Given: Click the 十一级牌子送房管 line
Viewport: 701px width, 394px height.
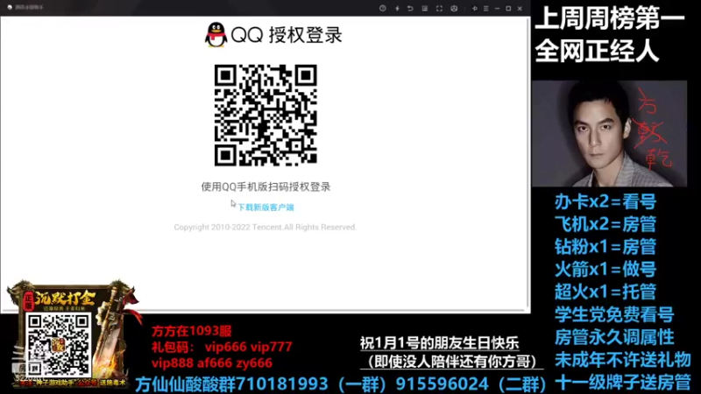Looking at the screenshot, I should 623,383.
